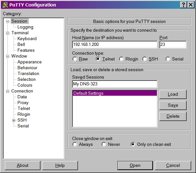Open the Connection category
Screen dimensions: 196x173
tap(22, 91)
